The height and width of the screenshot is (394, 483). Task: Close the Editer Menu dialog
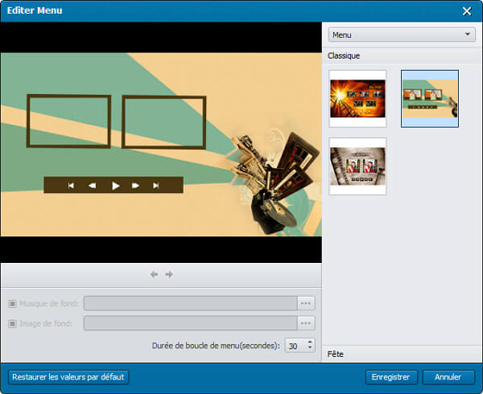pyautogui.click(x=467, y=11)
